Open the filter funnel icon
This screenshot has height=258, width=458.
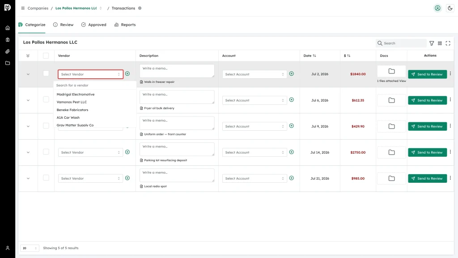432,43
